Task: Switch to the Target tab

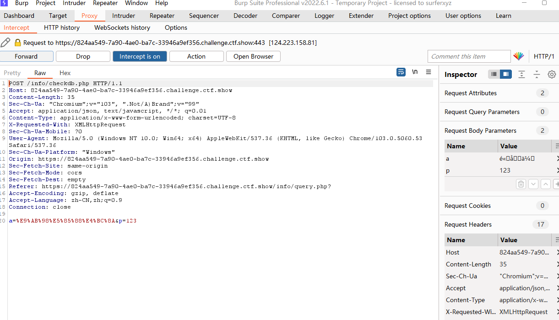Action: [x=58, y=16]
